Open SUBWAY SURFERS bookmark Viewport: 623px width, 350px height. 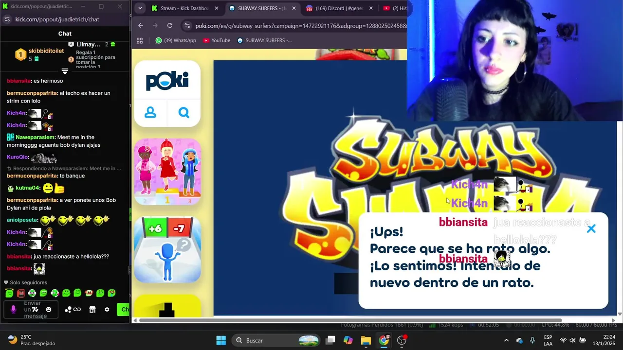(x=264, y=40)
